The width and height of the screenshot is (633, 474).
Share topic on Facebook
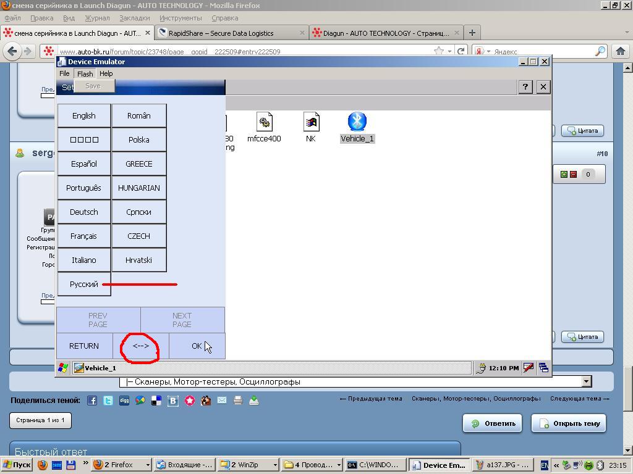(92, 401)
